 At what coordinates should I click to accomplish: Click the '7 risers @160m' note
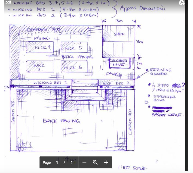[x=166, y=90]
